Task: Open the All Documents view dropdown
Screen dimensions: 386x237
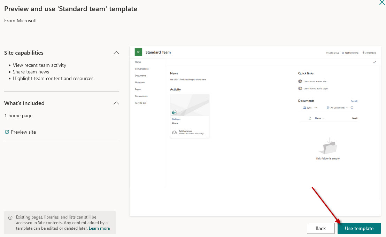Action: tap(337, 108)
